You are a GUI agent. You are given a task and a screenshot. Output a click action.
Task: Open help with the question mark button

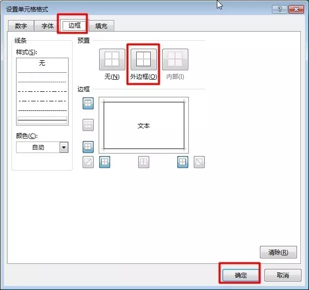[x=279, y=10]
